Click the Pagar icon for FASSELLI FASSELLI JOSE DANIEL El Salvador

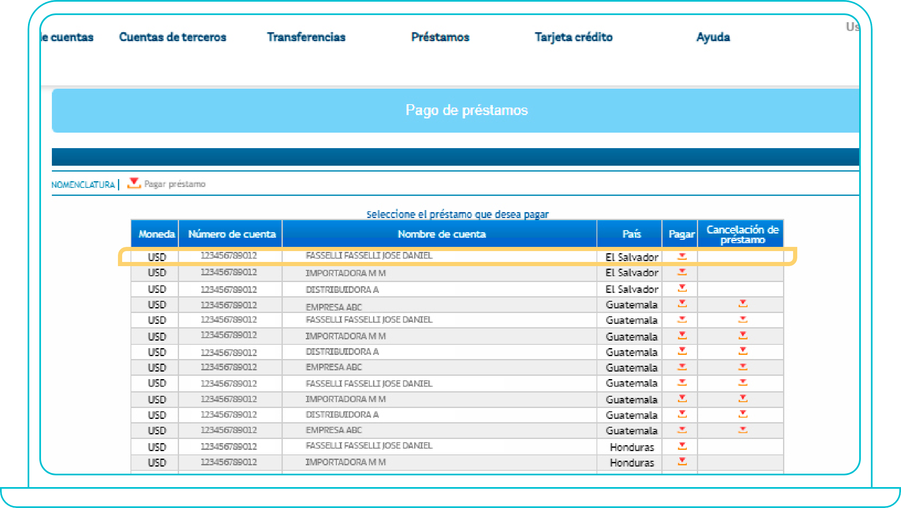tap(682, 257)
